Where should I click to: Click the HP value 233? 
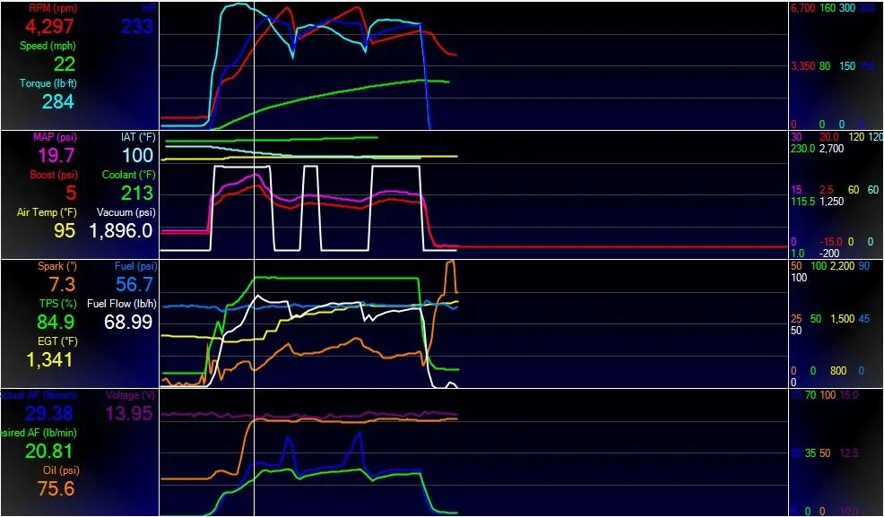[137, 26]
